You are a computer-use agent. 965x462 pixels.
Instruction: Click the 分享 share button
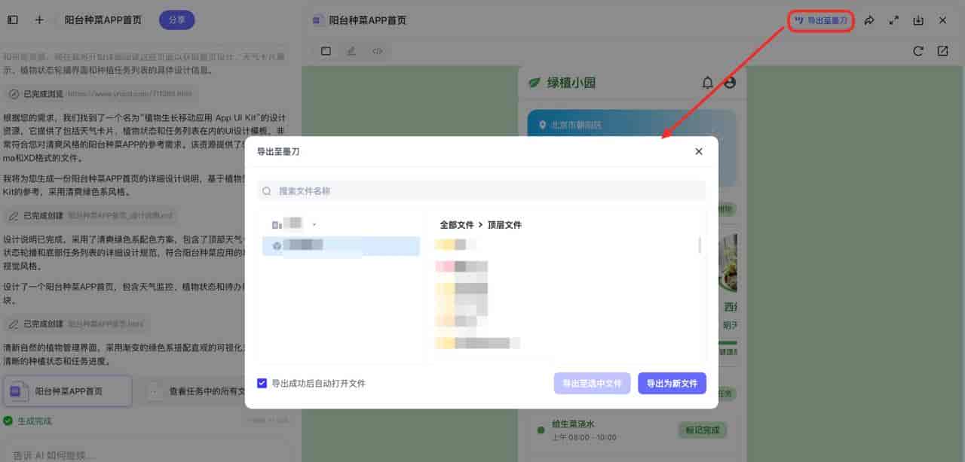[177, 20]
